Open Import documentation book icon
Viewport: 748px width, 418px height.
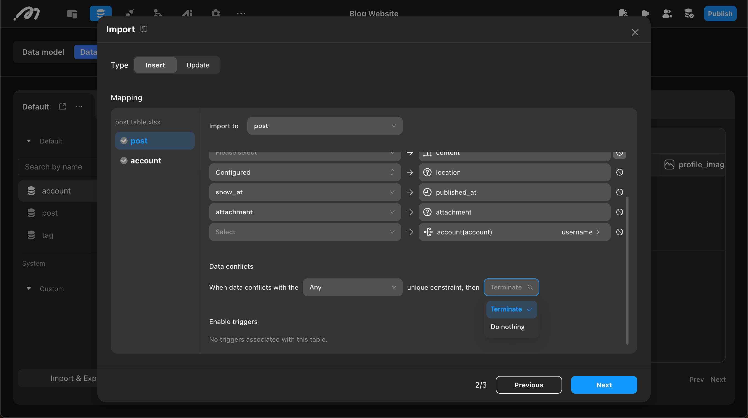pyautogui.click(x=144, y=29)
